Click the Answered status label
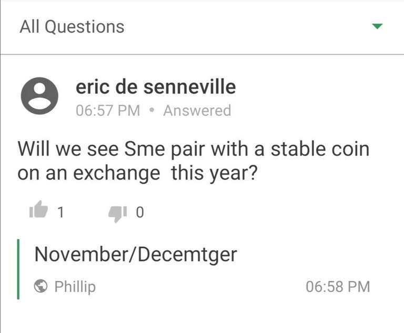 pos(197,110)
